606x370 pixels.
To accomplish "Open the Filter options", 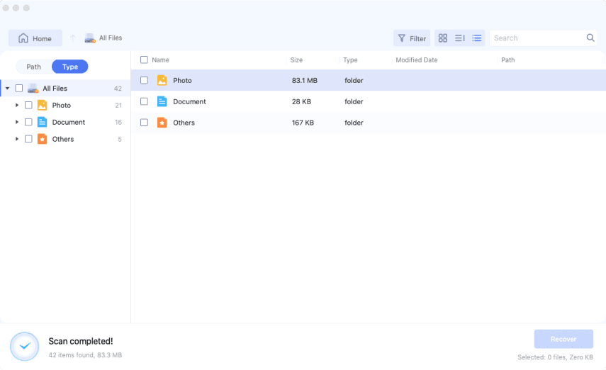I will pyautogui.click(x=412, y=38).
